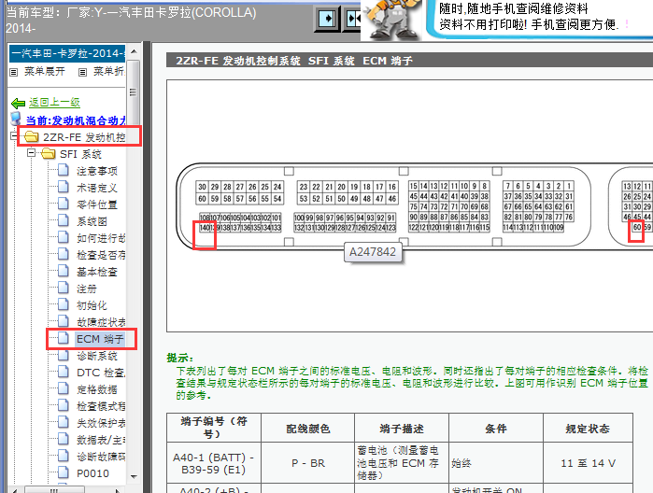Open the 注册 page
The height and width of the screenshot is (493, 653).
(x=87, y=289)
